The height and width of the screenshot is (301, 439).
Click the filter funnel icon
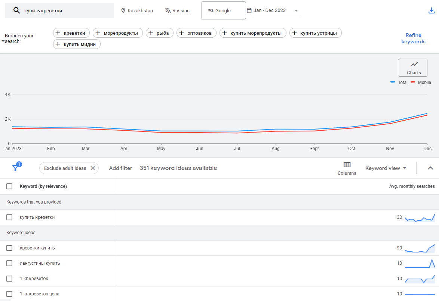coord(15,168)
